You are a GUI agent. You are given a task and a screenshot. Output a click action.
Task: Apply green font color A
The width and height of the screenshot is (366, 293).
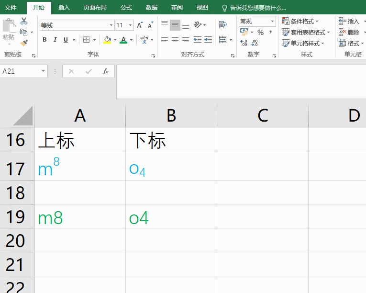click(x=123, y=40)
